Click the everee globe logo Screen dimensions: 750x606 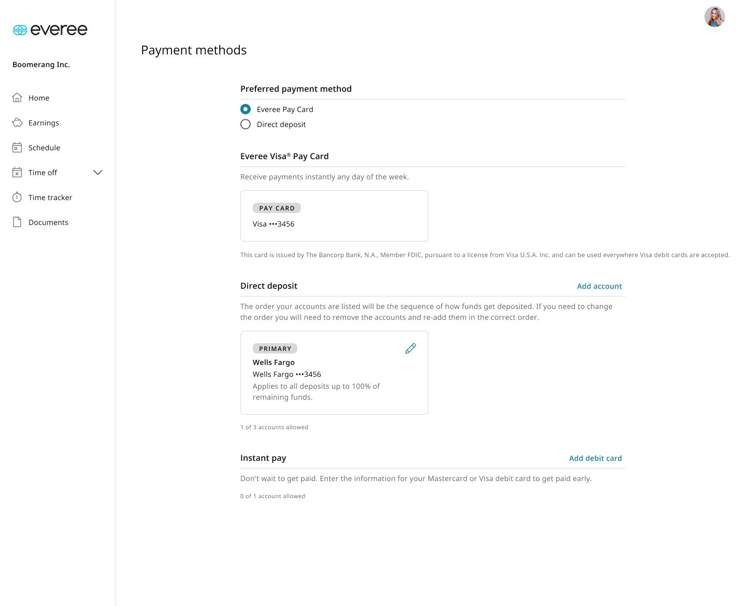tap(20, 30)
